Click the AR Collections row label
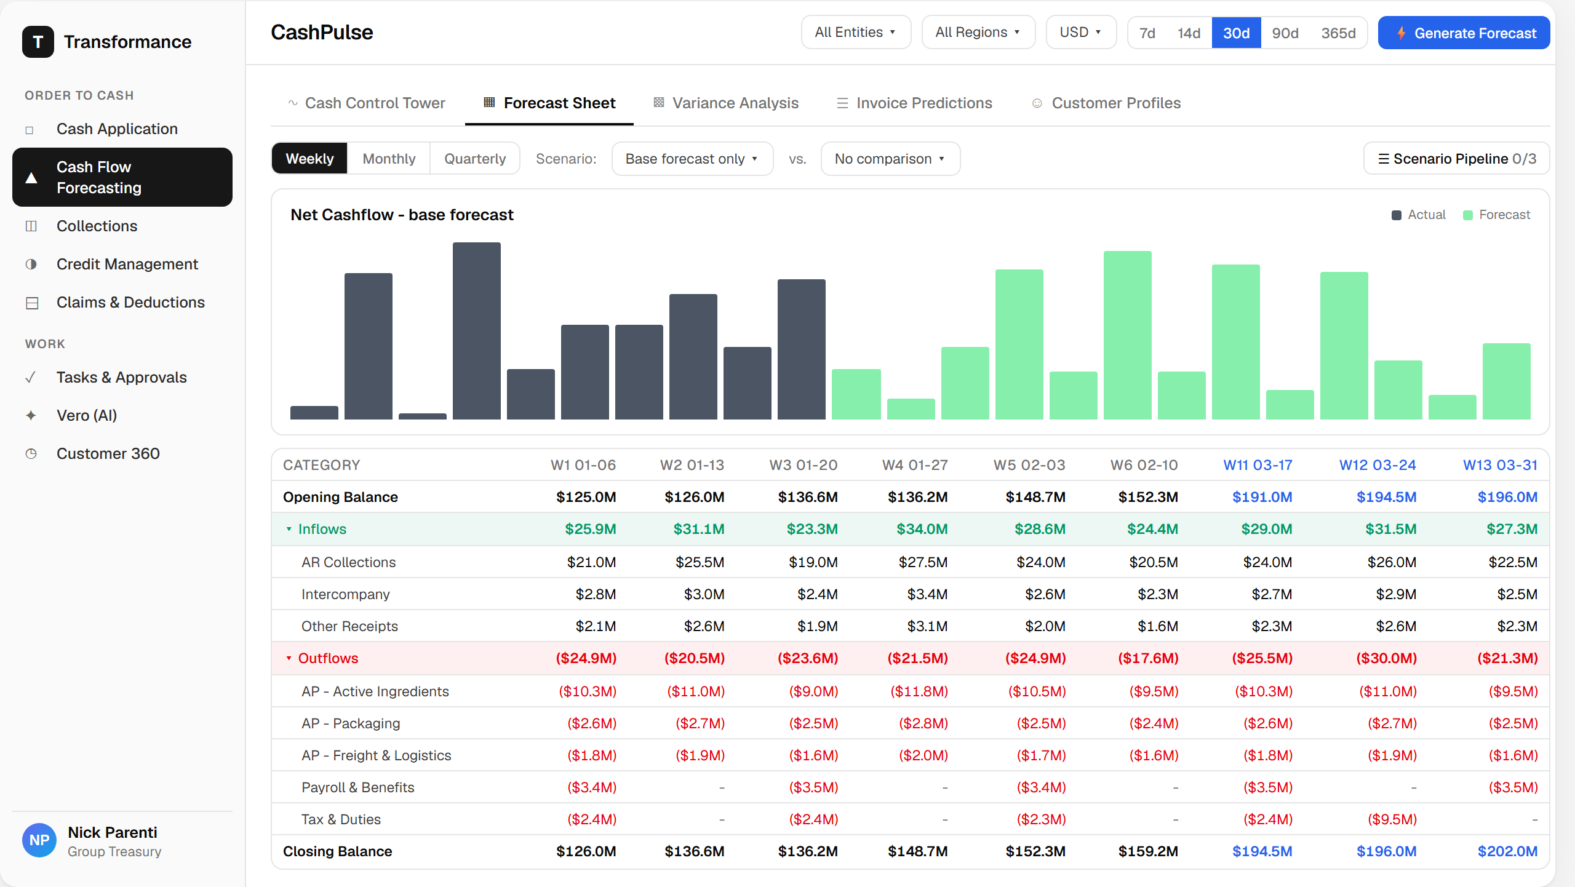Viewport: 1575px width, 887px height. (348, 563)
